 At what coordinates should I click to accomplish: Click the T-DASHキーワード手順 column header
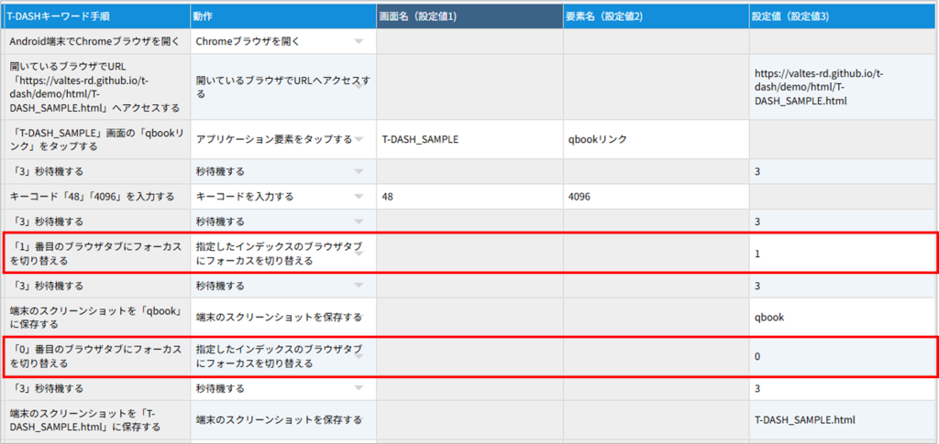pos(96,17)
